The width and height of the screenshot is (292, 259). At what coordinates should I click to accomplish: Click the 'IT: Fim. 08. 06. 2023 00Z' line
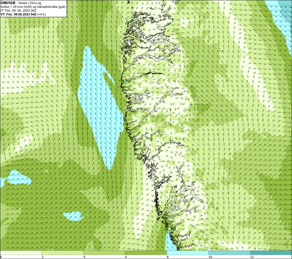click(18, 11)
